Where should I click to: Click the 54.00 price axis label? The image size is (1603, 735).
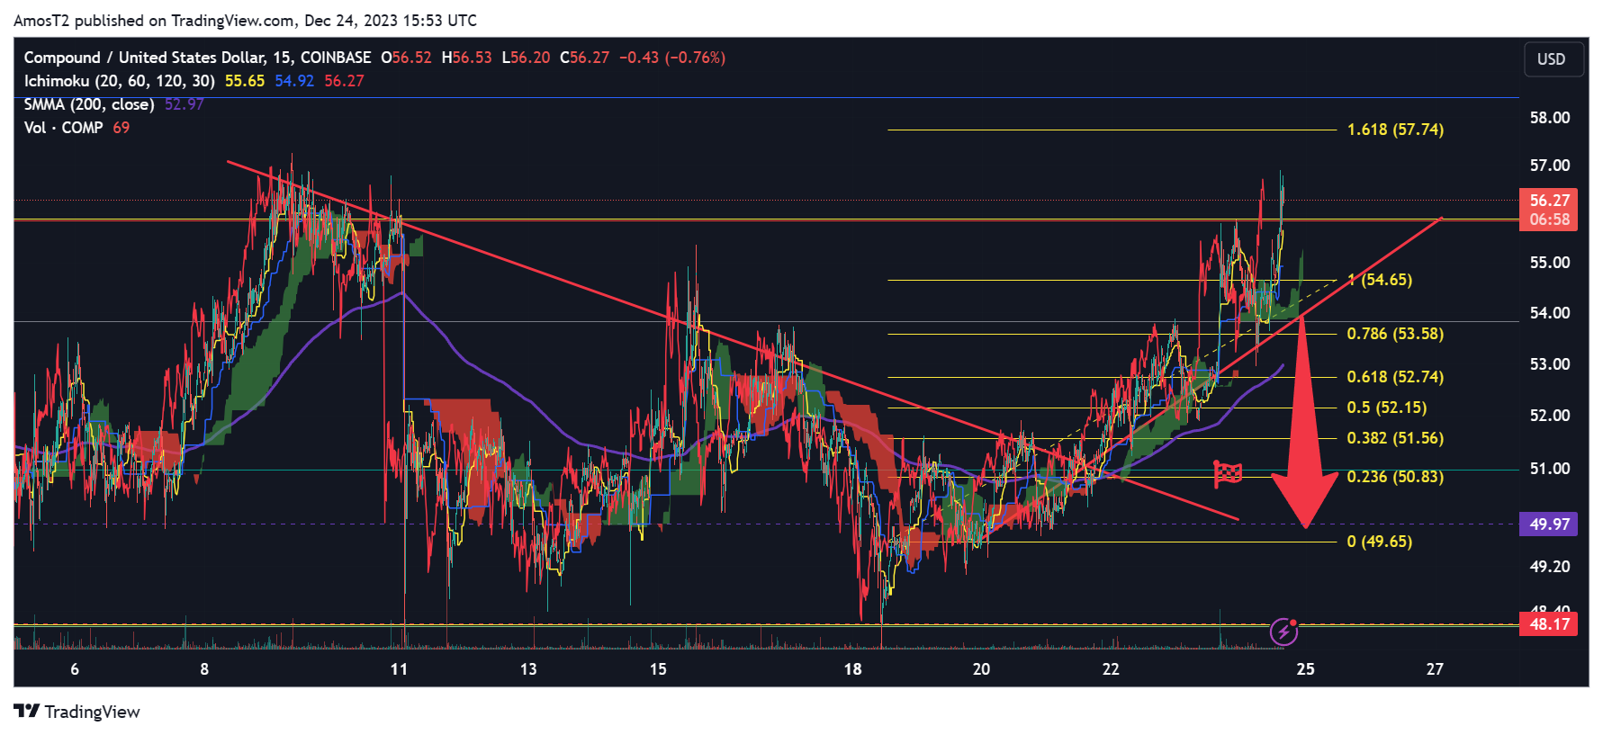coord(1550,313)
